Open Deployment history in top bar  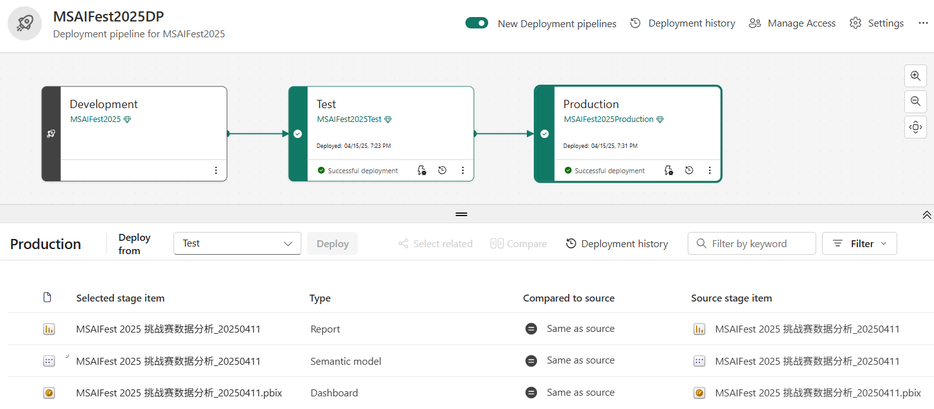683,23
